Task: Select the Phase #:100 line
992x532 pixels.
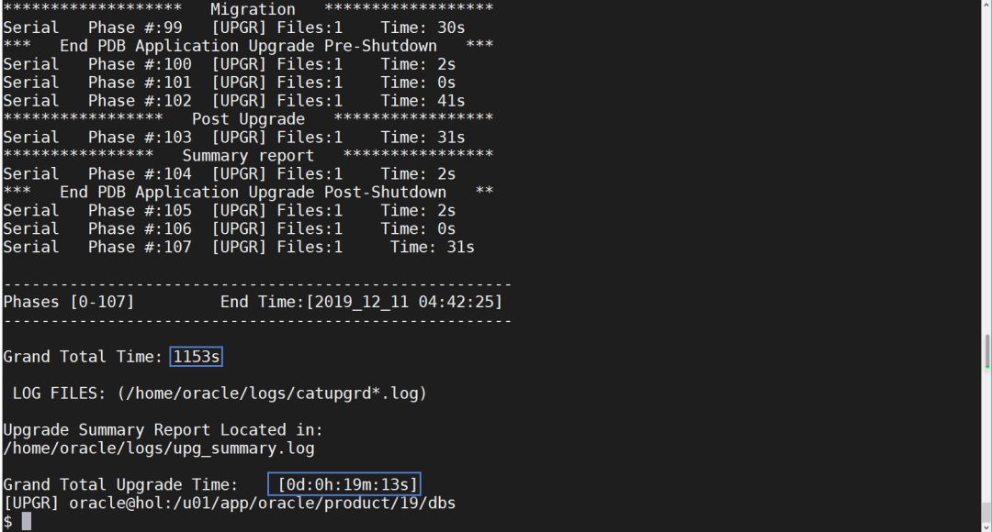Action: [x=229, y=64]
